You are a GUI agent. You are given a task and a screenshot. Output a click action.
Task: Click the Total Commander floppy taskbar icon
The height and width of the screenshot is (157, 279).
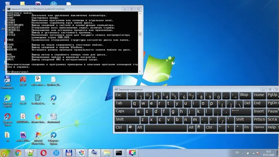(69, 153)
